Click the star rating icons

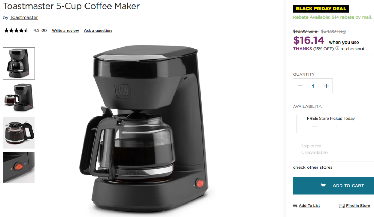[x=16, y=30]
